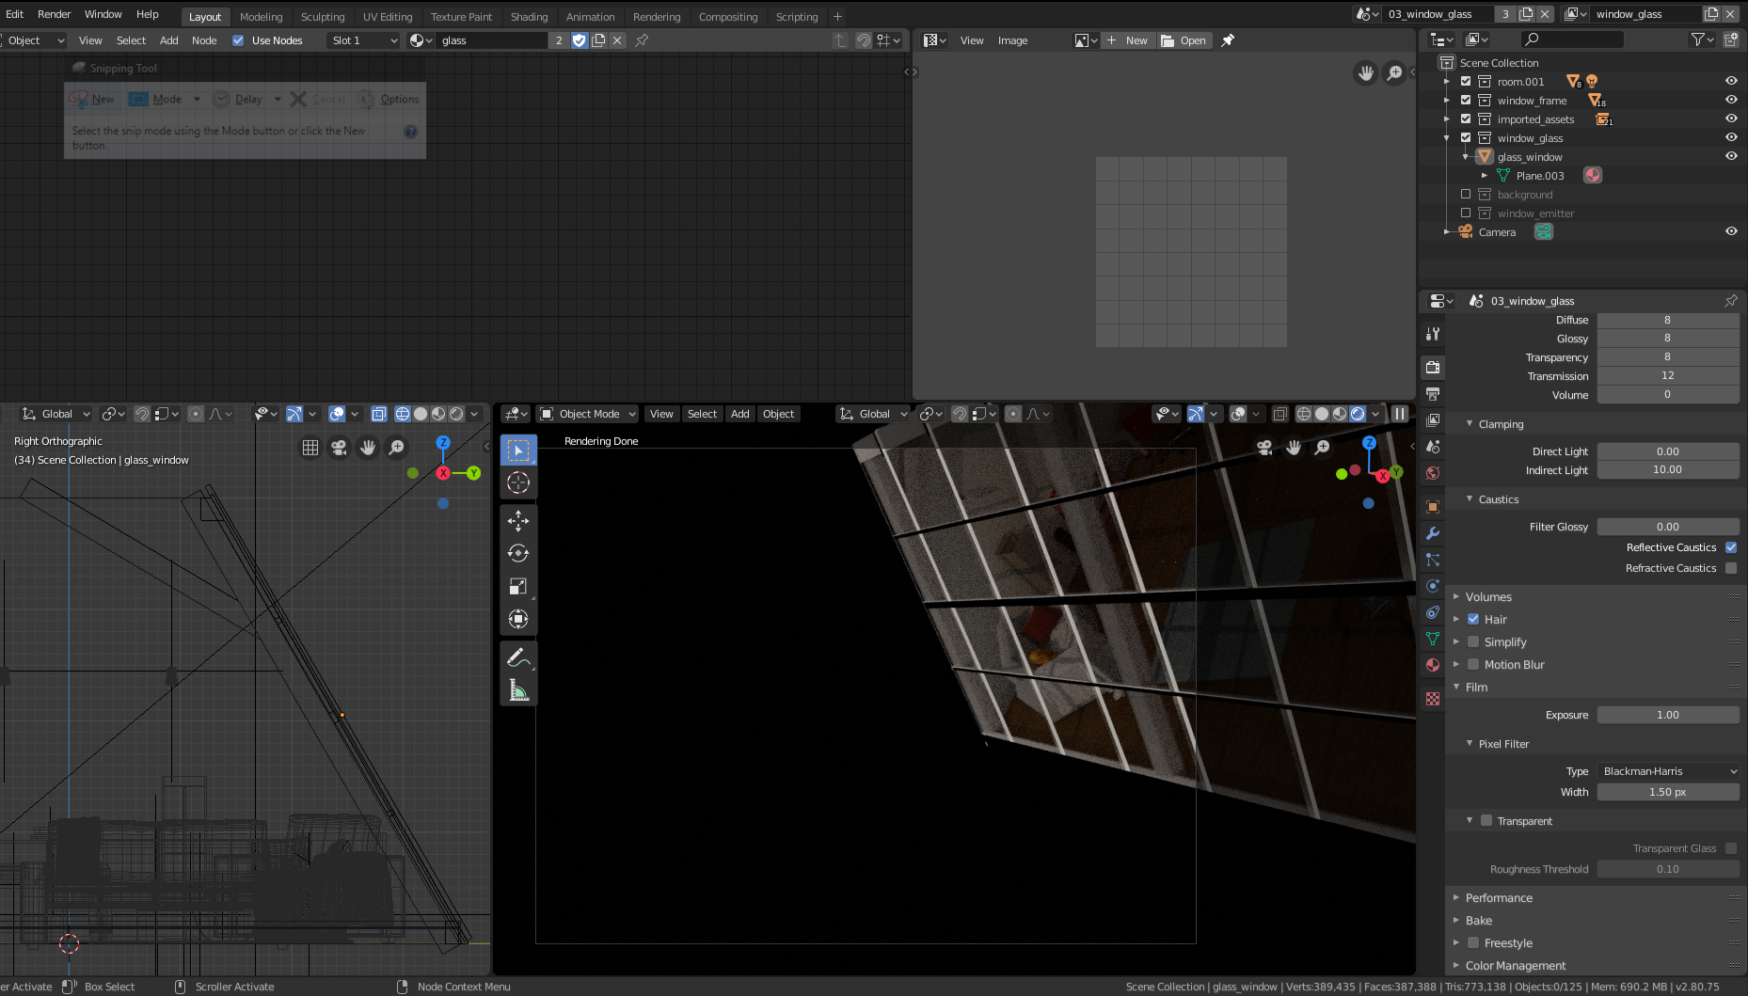Screen dimensions: 1748x996
Task: Open the Modifier properties wrench tab
Action: (1432, 533)
